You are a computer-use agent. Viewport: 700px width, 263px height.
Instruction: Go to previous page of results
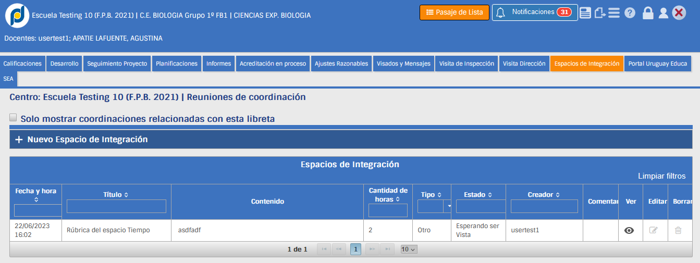[x=339, y=249]
